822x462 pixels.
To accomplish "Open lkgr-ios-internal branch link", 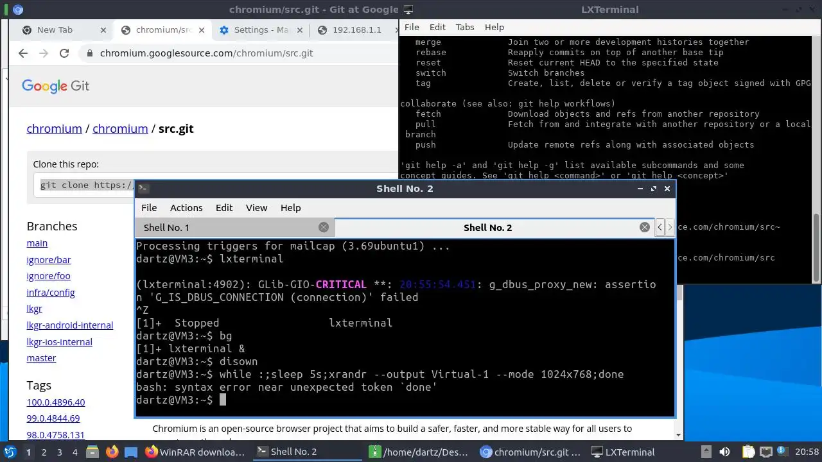I will [59, 342].
